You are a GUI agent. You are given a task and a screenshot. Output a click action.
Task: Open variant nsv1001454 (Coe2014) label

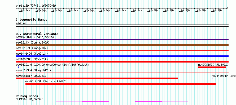[x=32, y=54]
